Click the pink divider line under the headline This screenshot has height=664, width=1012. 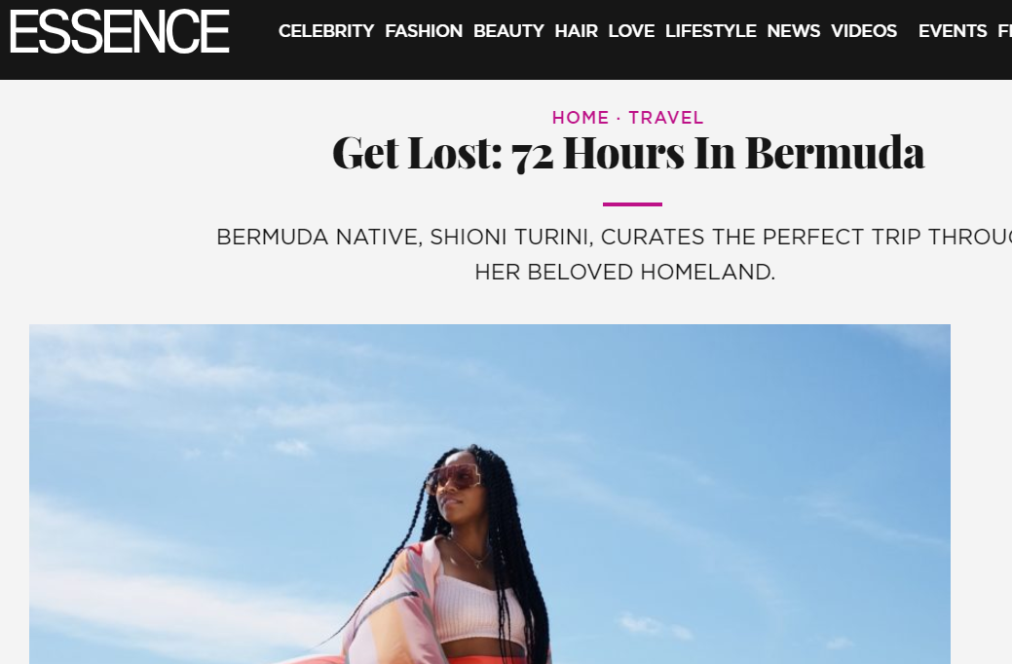[x=632, y=203]
